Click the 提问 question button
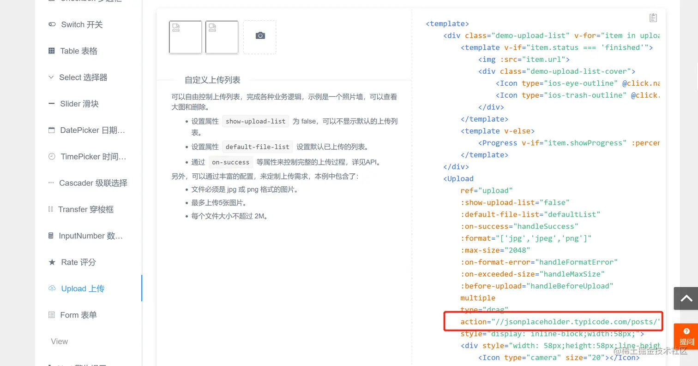The height and width of the screenshot is (366, 698). pos(686,336)
